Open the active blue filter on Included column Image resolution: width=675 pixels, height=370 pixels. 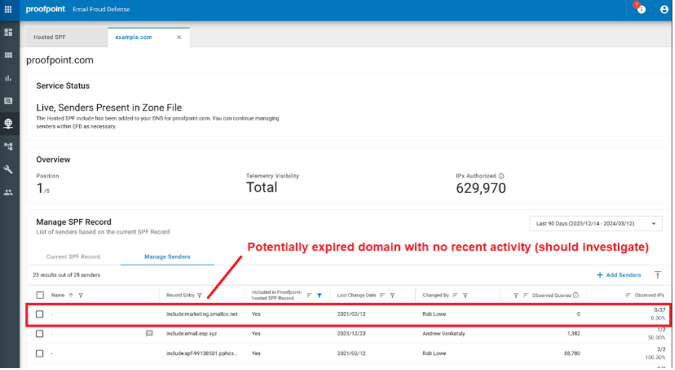(319, 295)
